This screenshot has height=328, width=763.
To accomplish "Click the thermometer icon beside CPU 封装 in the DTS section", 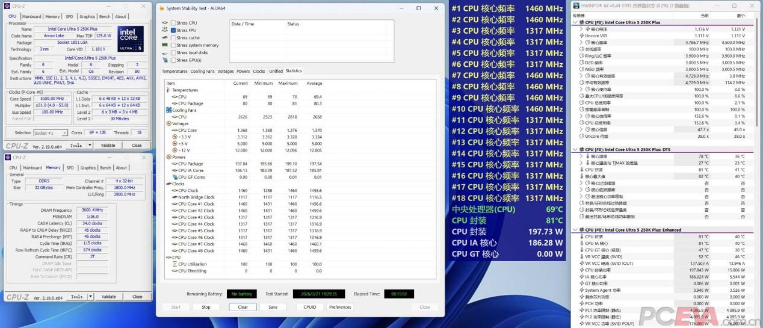I will tap(581, 170).
